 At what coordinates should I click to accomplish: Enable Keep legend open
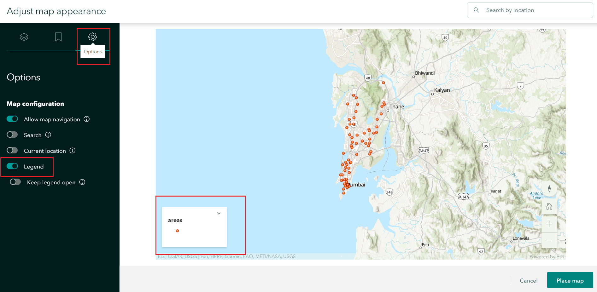15,182
